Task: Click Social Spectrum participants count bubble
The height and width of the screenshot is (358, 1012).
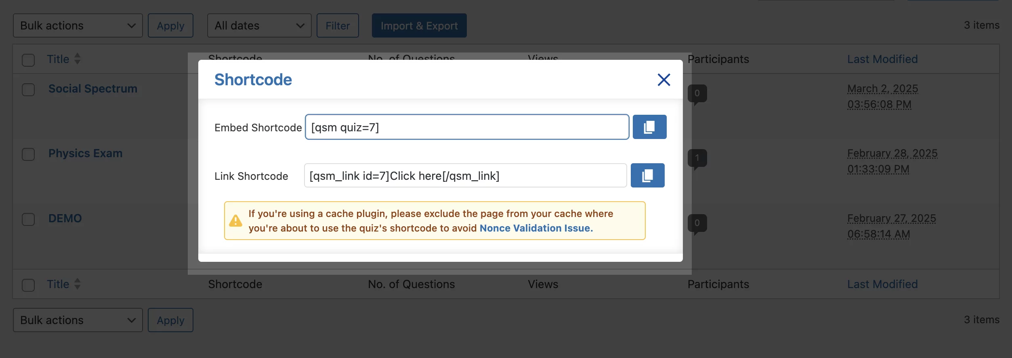Action: coord(697,94)
